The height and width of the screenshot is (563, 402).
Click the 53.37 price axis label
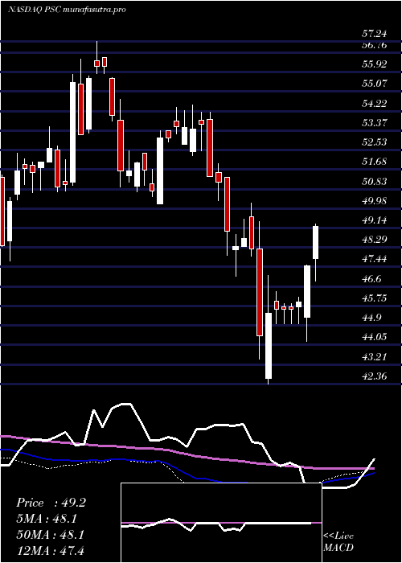374,123
